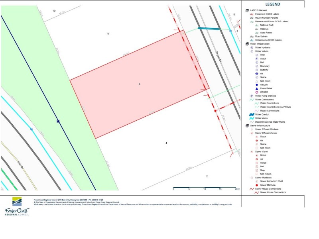Click the Ball valve symbol under Water Valves
The width and height of the screenshot is (319, 239).
tap(257, 63)
